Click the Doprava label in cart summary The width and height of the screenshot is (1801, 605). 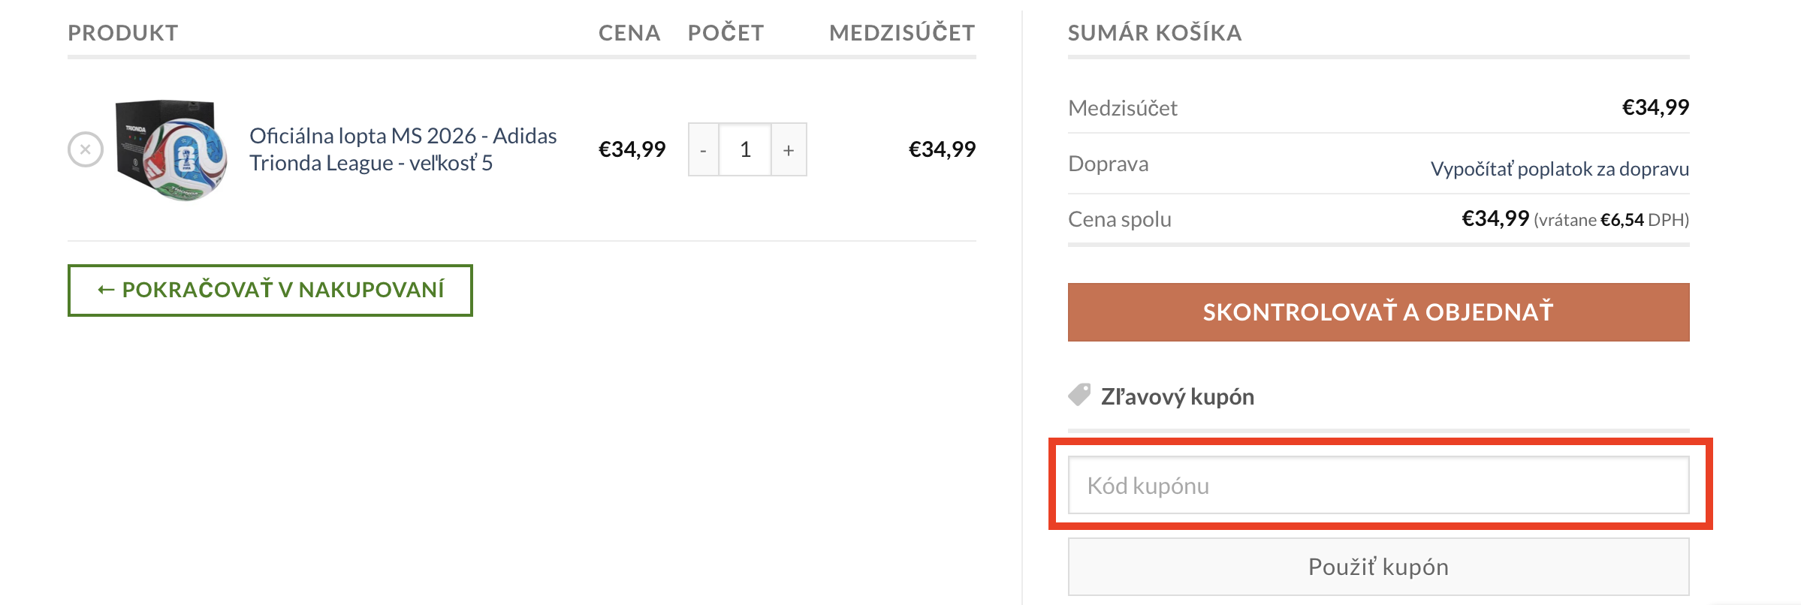pos(1108,164)
